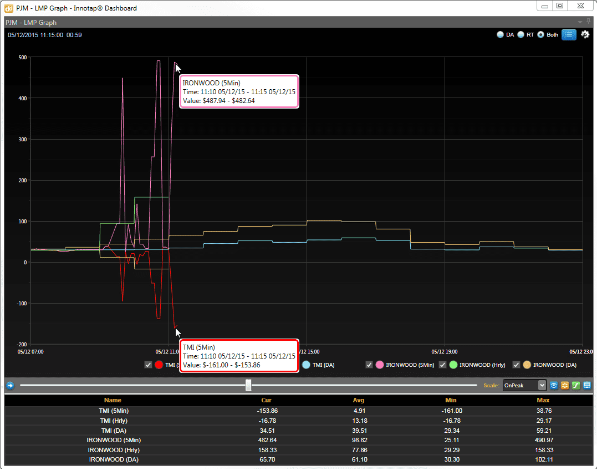597x471 pixels.
Task: Click the orange starburst icon near Scale
Action: (565, 386)
